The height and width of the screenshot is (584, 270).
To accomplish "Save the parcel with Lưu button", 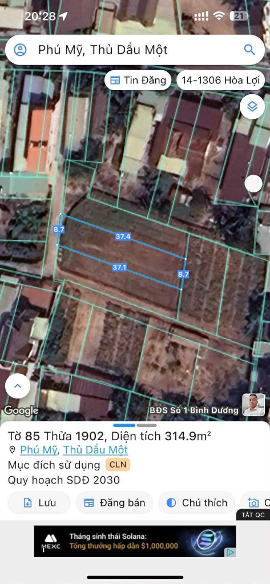I will [x=39, y=502].
